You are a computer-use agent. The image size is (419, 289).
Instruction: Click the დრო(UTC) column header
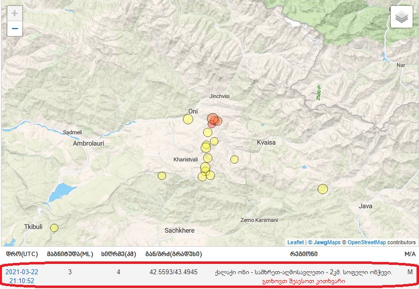(x=22, y=254)
